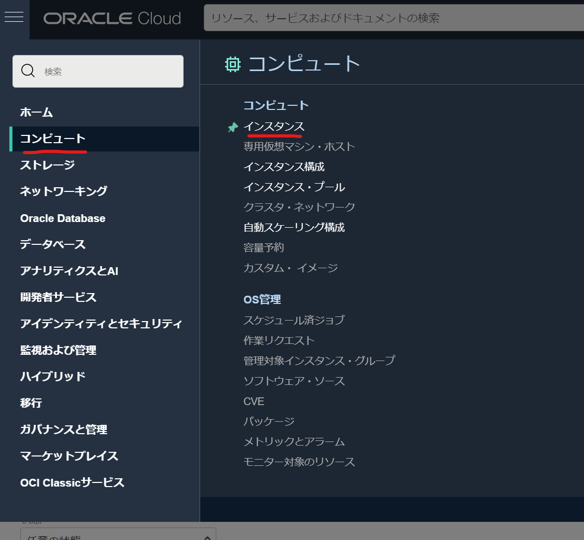Open the マーケットプレイス menu category

coord(69,456)
